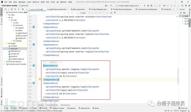
Task: Switch to ForeHomeController.java tab
Action: coord(147,9)
